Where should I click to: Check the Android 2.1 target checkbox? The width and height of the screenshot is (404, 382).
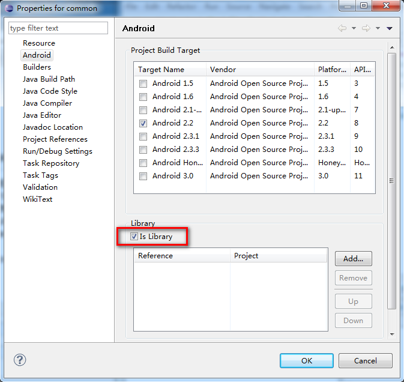(143, 110)
